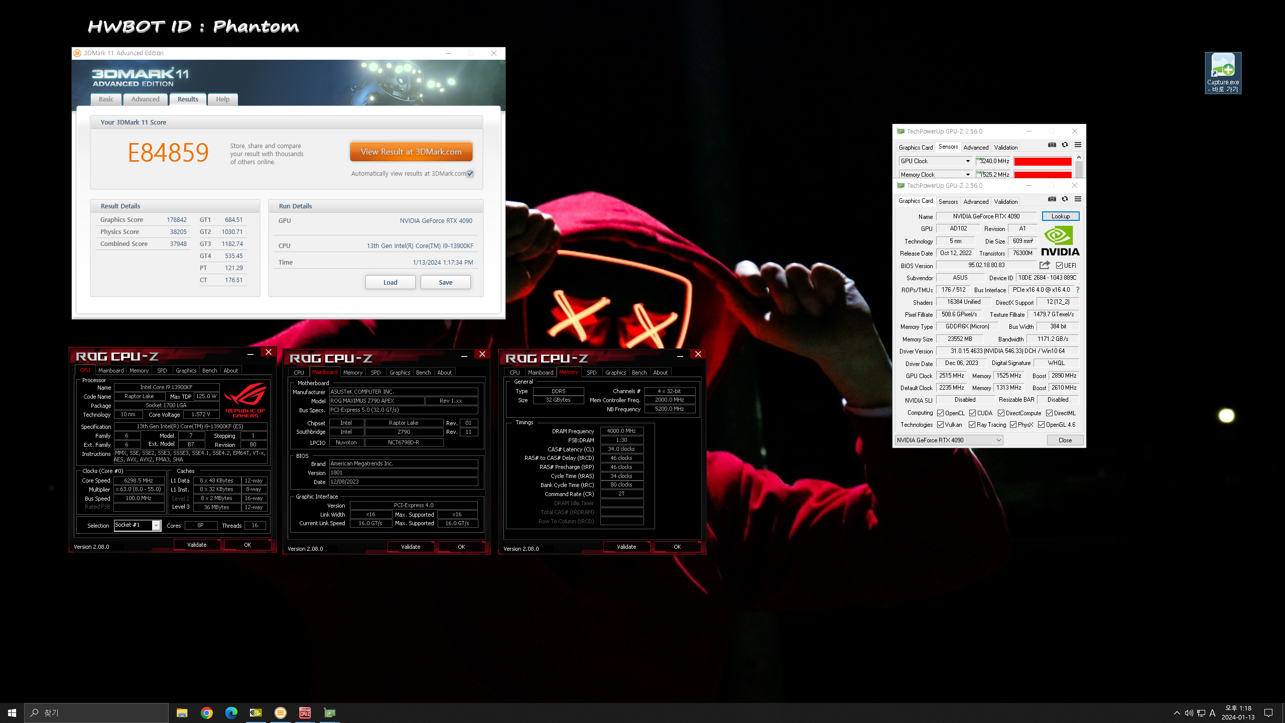Screen dimensions: 1285x723
Task: Click BIOS share/export arrow icon in GPU-Z
Action: tap(1045, 265)
